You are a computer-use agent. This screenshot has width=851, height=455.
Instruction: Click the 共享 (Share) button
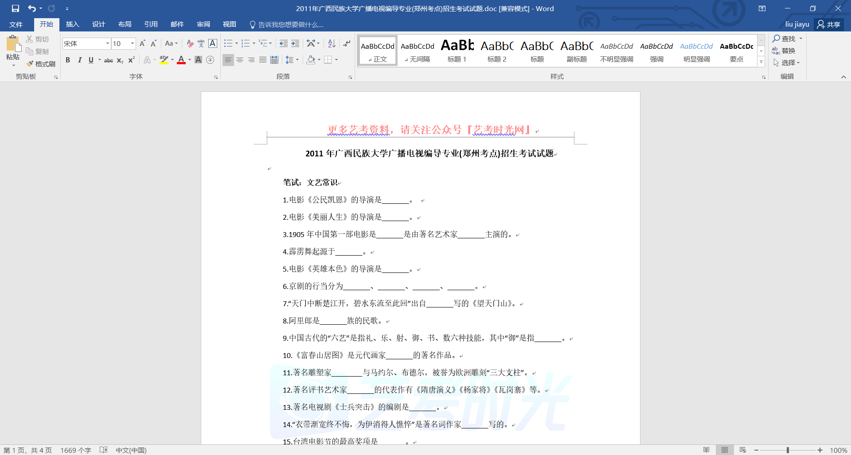(829, 24)
